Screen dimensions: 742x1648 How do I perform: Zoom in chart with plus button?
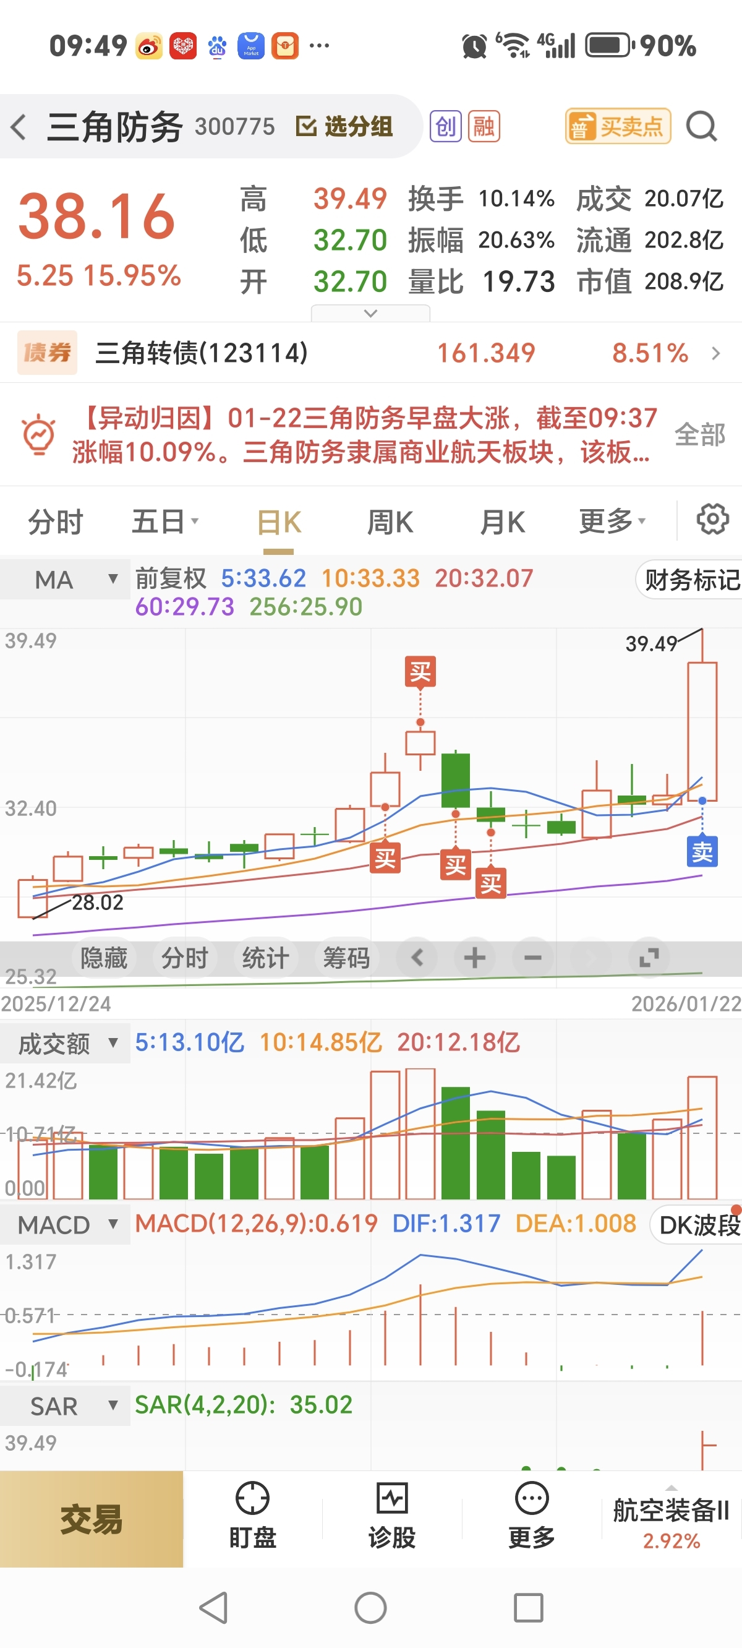coord(474,958)
